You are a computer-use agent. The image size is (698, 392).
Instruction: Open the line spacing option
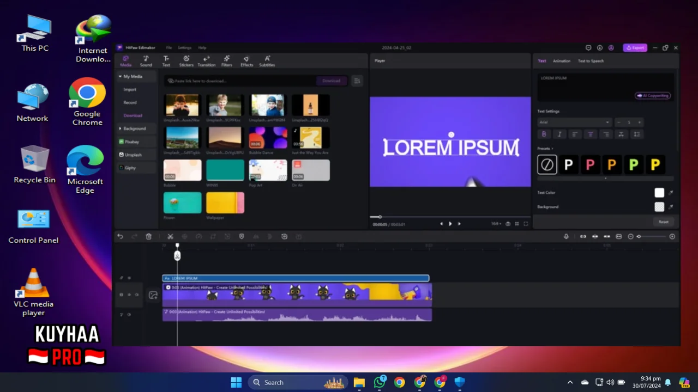coord(637,134)
